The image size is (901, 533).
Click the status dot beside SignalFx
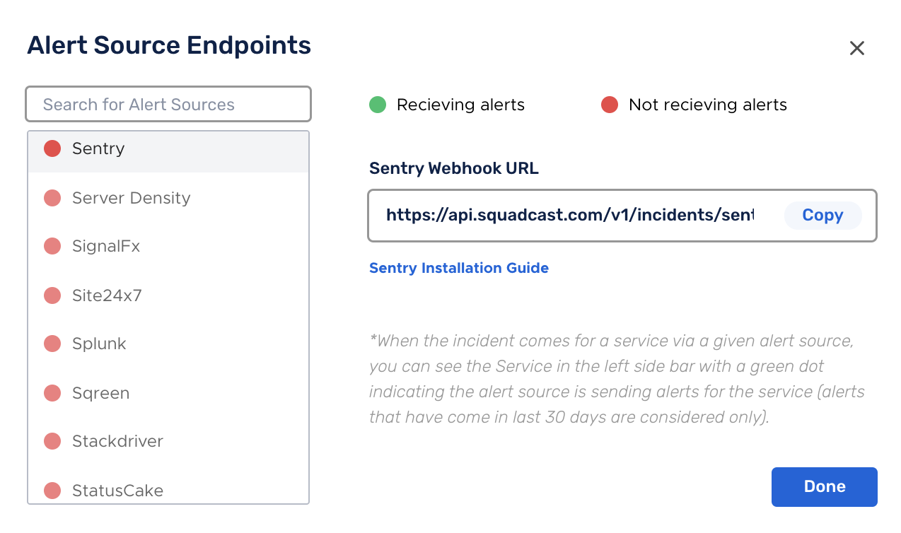click(52, 246)
